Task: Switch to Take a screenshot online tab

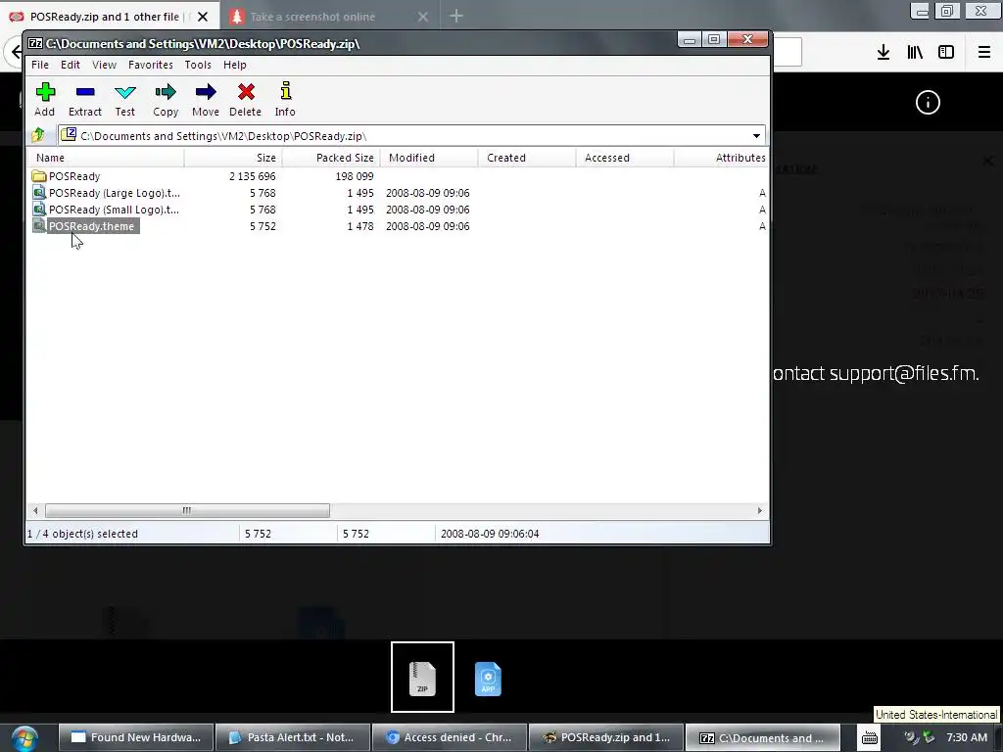Action: 329,17
